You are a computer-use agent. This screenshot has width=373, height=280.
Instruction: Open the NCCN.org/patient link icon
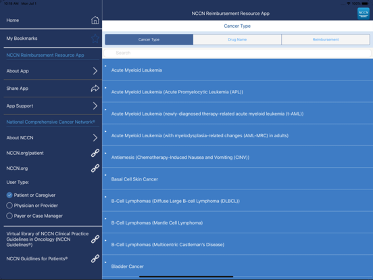coord(95,153)
